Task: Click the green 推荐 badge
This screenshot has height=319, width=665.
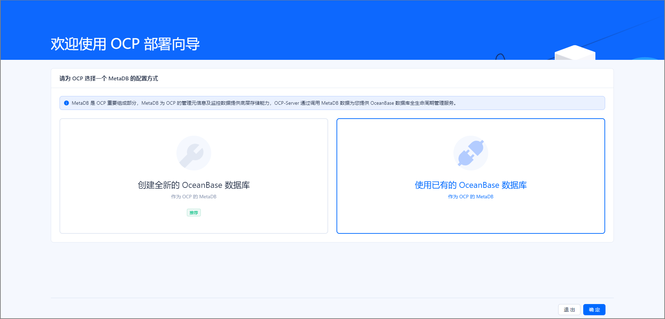Action: (x=193, y=213)
